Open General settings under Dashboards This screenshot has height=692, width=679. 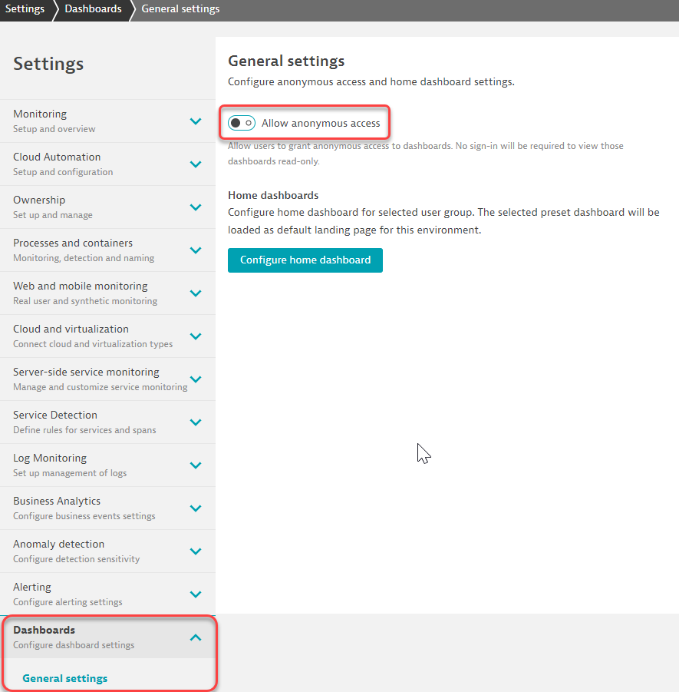(65, 679)
